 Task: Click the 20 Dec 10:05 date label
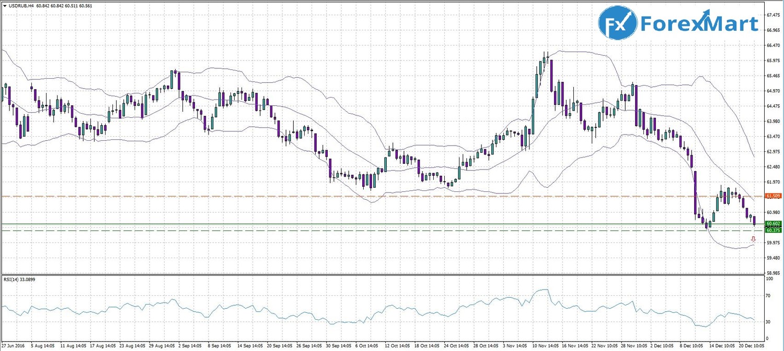click(751, 345)
